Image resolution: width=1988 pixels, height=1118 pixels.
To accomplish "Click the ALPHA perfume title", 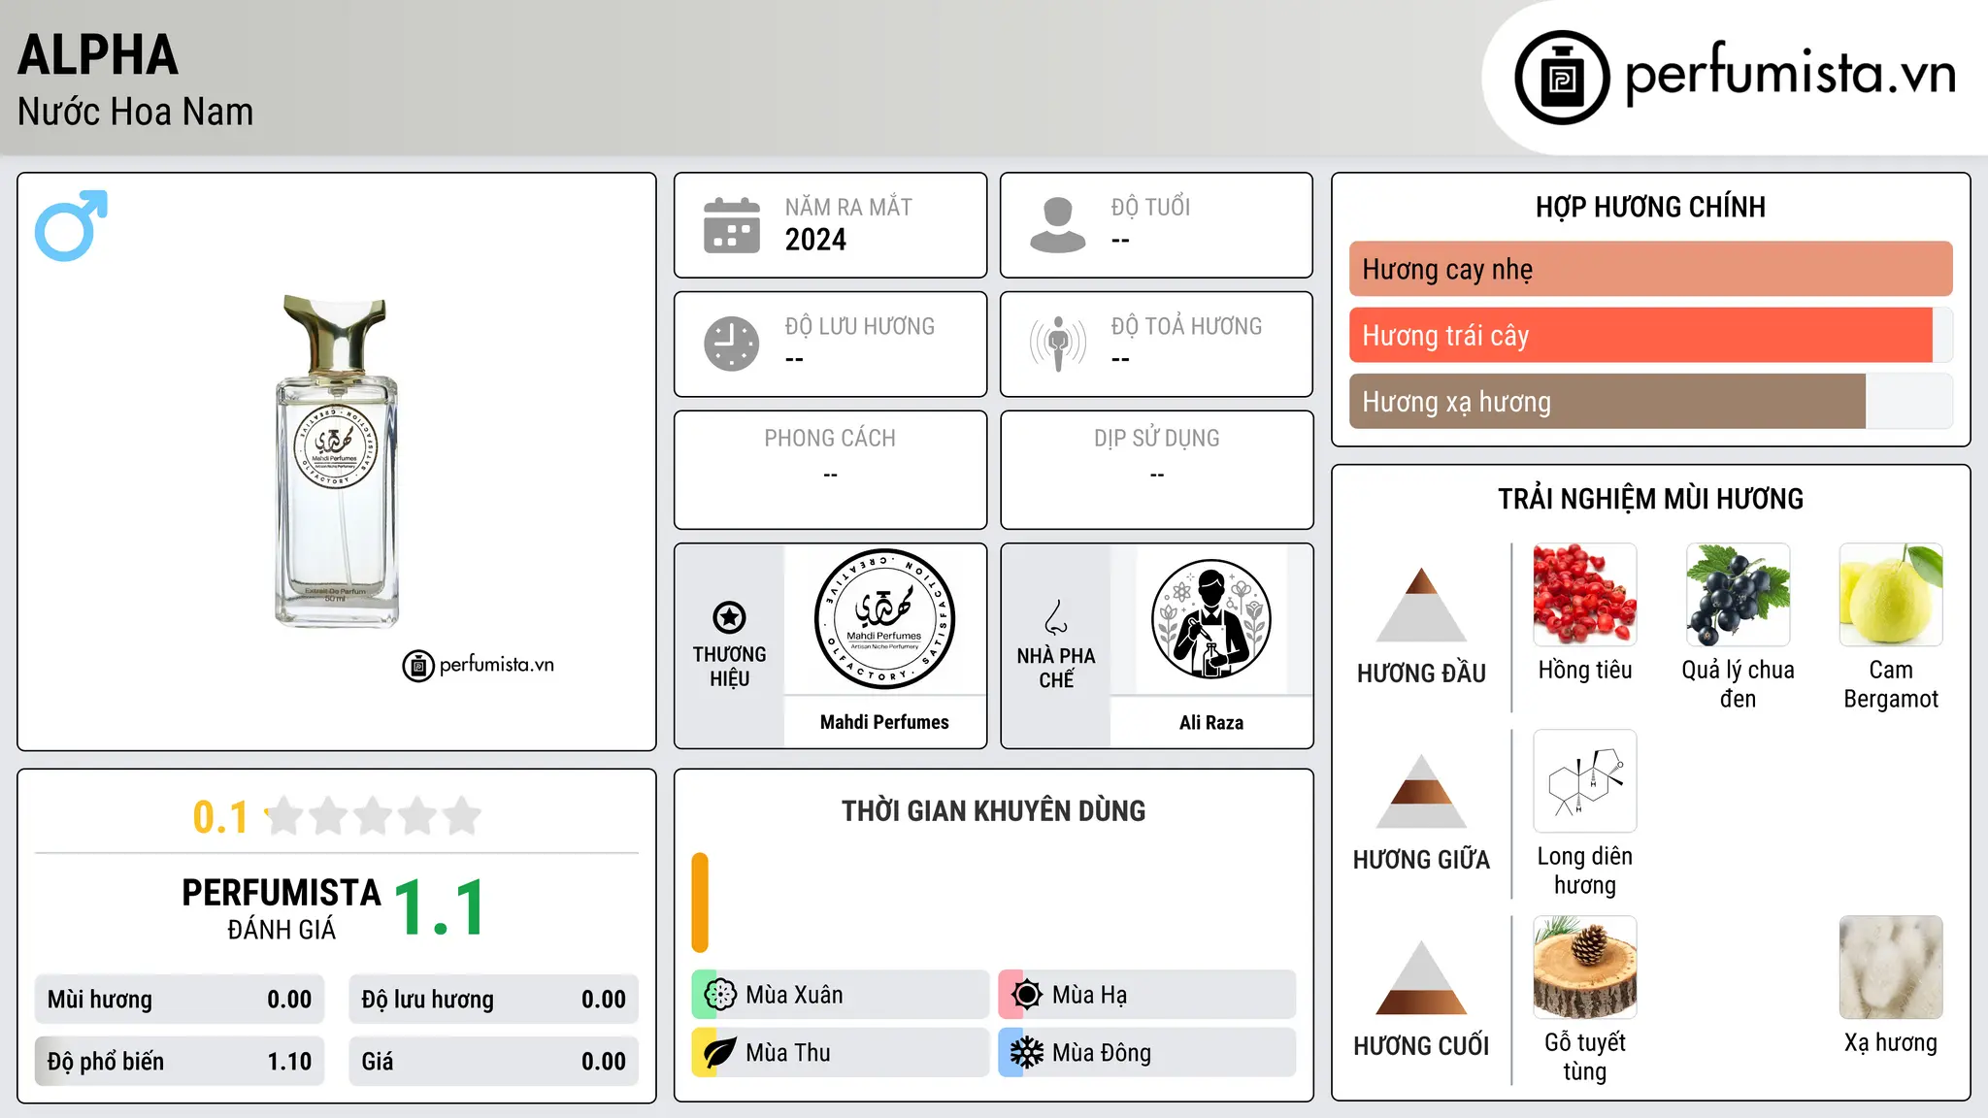I will (x=98, y=54).
